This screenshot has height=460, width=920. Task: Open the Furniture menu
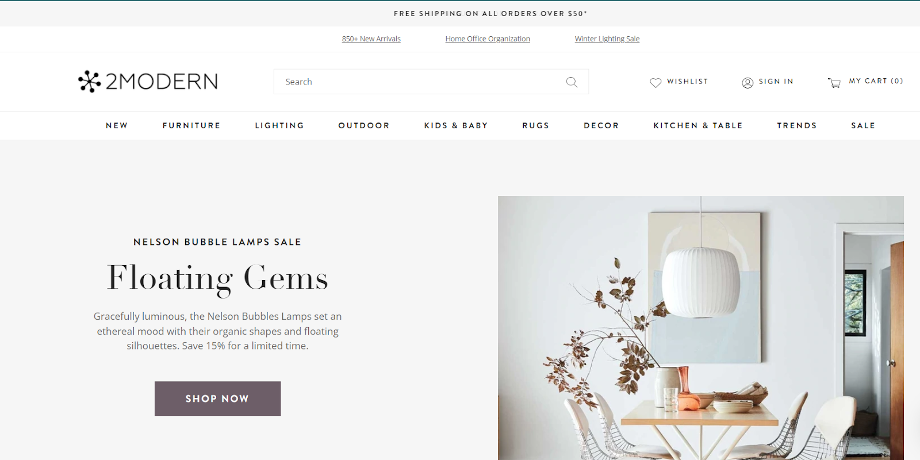coord(191,125)
